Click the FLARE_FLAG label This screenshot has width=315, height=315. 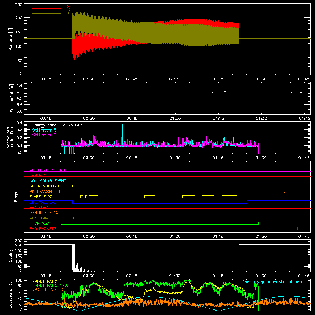41,196
